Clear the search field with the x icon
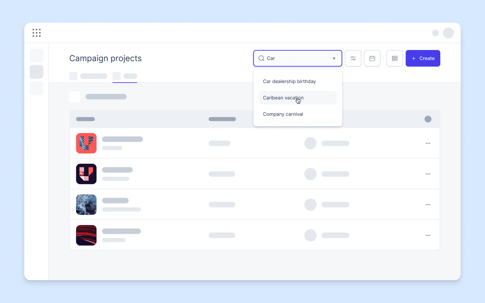 (x=334, y=58)
